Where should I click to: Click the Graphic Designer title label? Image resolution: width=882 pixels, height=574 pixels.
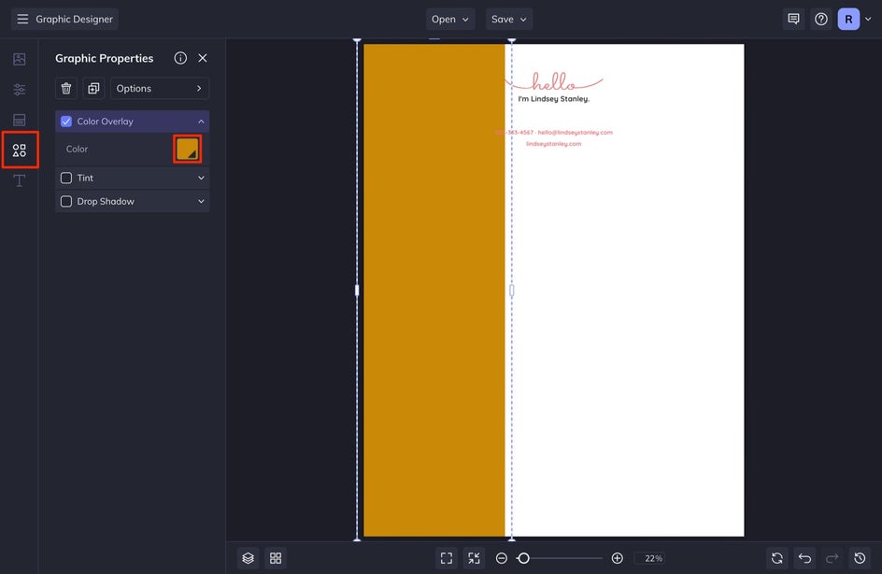pyautogui.click(x=74, y=19)
